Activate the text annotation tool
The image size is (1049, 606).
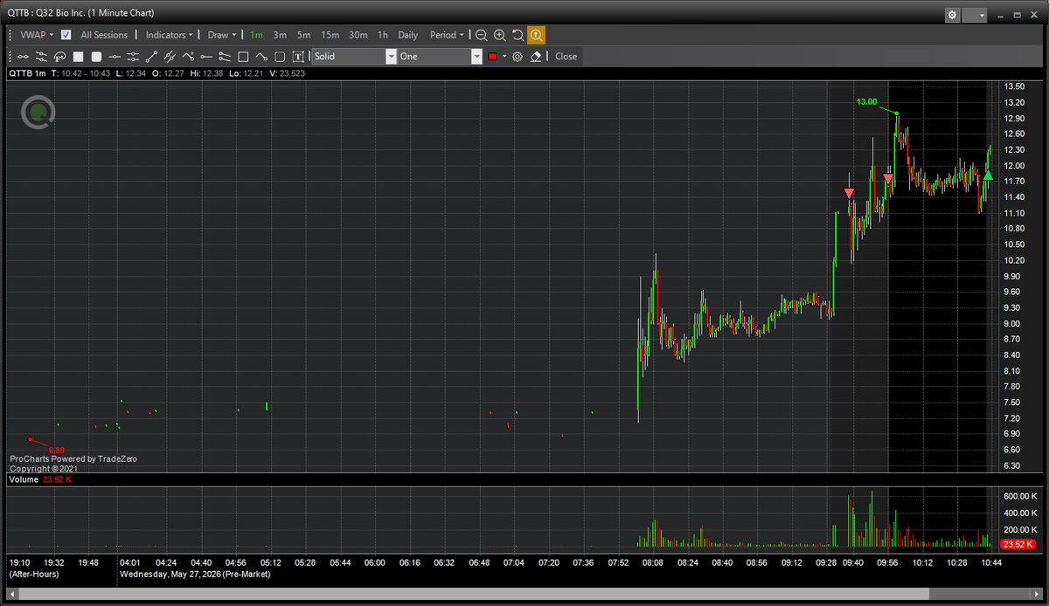point(298,57)
